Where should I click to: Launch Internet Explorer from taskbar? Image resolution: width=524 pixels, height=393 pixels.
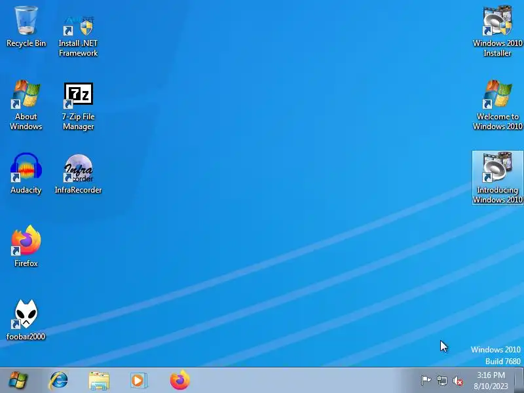[58, 381]
